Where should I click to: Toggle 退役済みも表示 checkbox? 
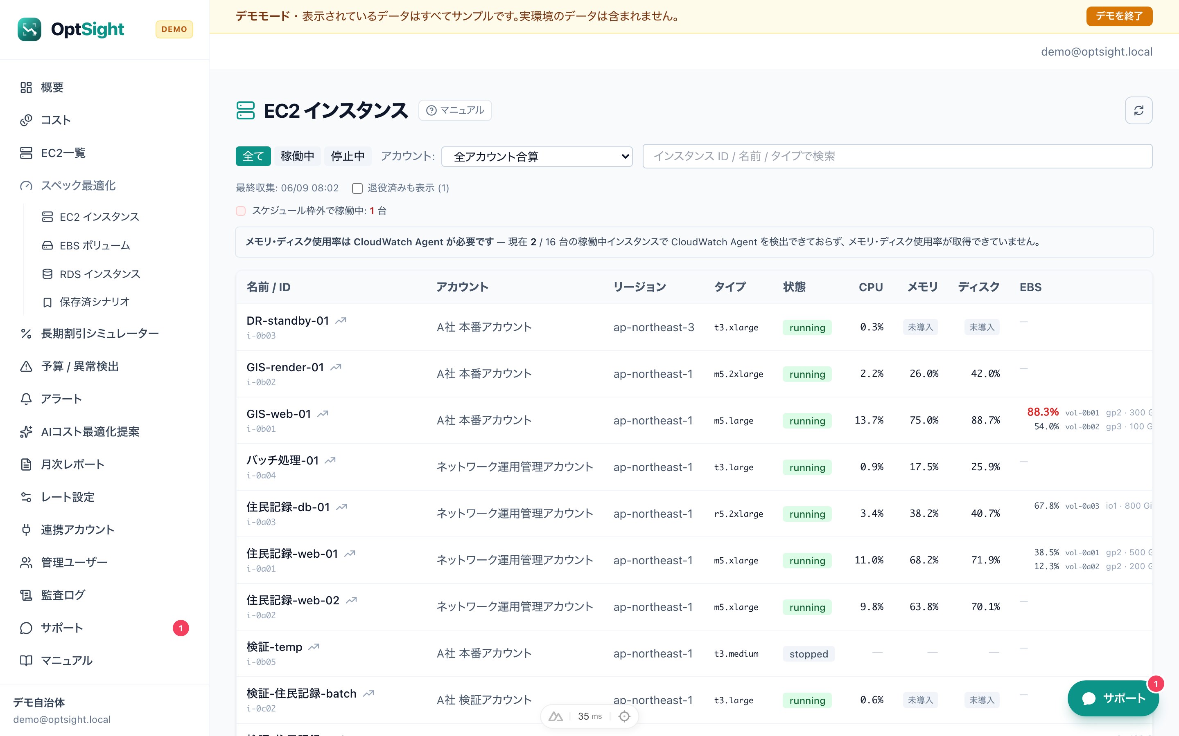click(x=358, y=188)
